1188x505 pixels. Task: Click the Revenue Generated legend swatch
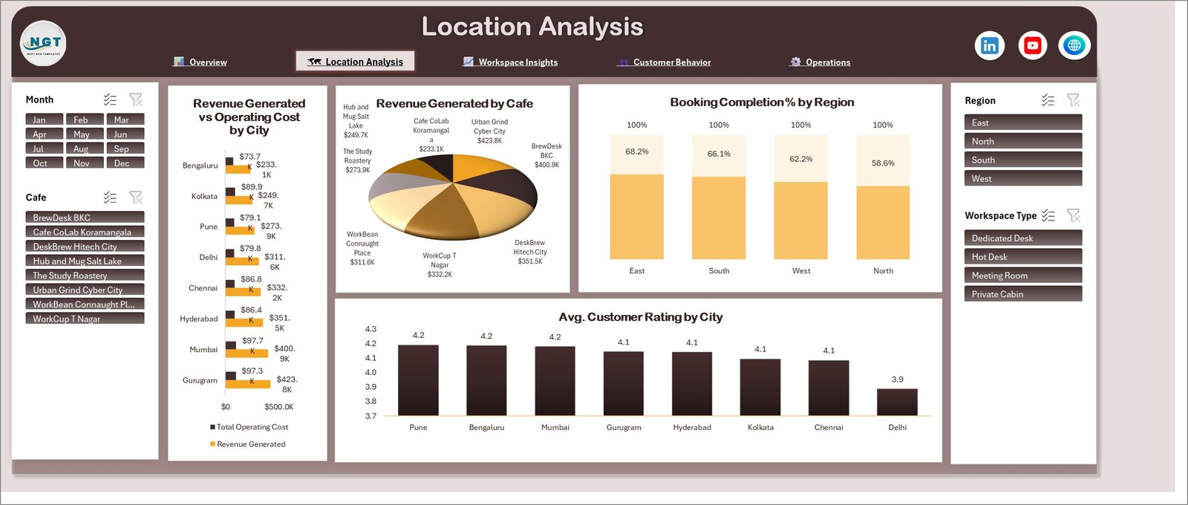pyautogui.click(x=212, y=444)
